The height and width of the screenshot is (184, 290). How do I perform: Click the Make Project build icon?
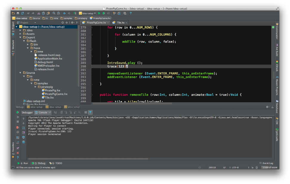pos(75,13)
